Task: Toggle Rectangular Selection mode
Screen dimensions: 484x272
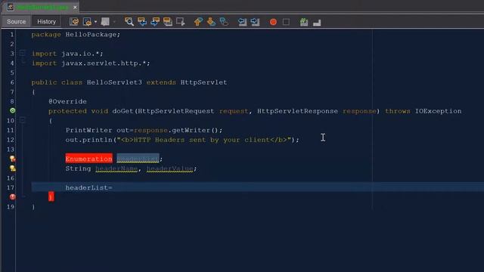Action: coord(180,22)
